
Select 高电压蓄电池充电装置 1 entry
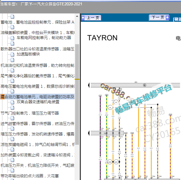37,86
